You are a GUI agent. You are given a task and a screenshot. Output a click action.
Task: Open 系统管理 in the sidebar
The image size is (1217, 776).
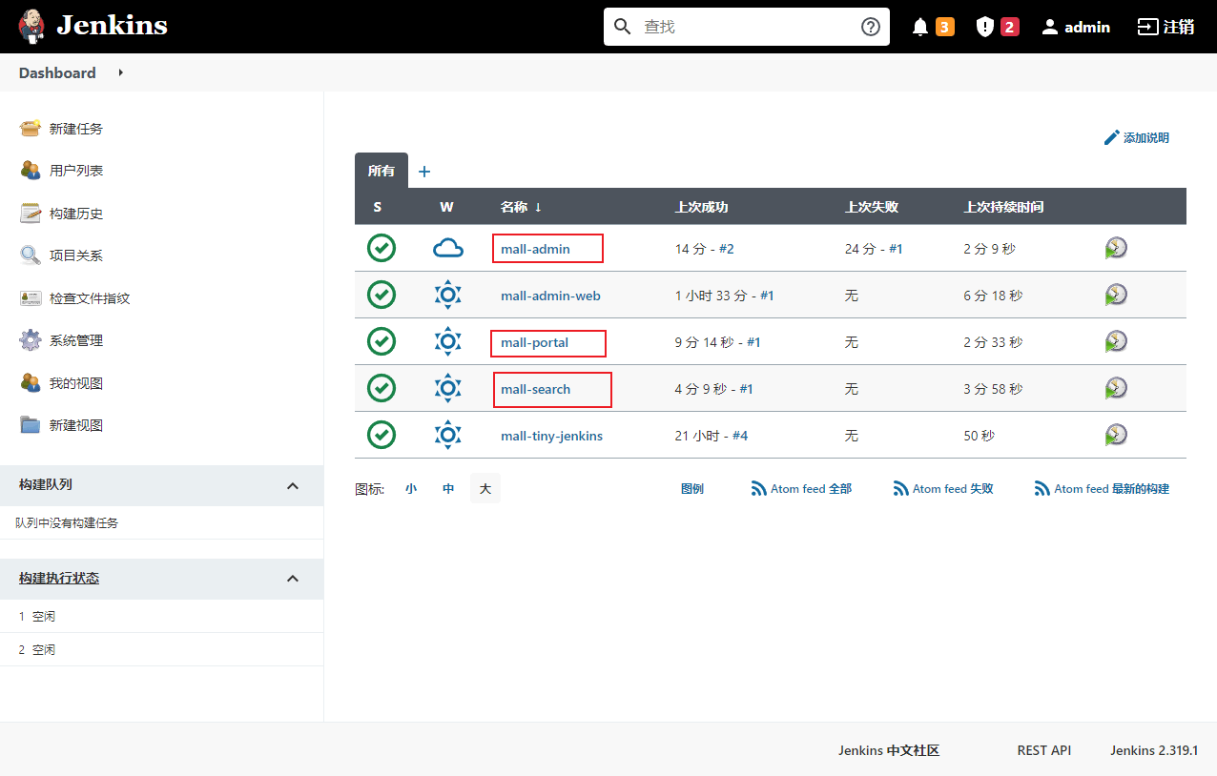(76, 340)
